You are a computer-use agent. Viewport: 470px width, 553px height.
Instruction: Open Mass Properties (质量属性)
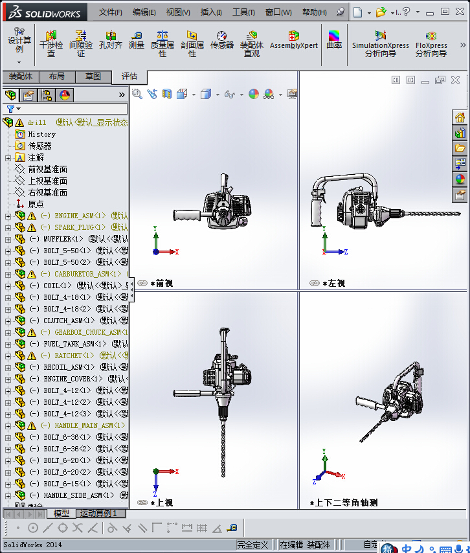click(x=162, y=44)
